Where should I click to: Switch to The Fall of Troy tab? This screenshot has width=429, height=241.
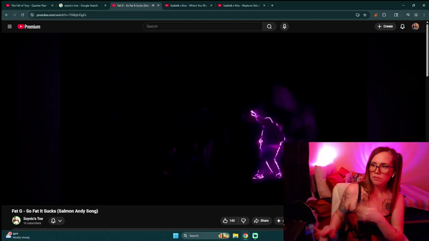[29, 5]
